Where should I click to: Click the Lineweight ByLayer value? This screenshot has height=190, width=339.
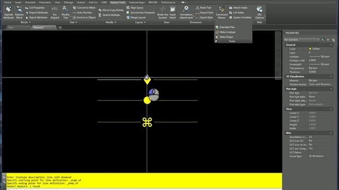click(x=320, y=64)
